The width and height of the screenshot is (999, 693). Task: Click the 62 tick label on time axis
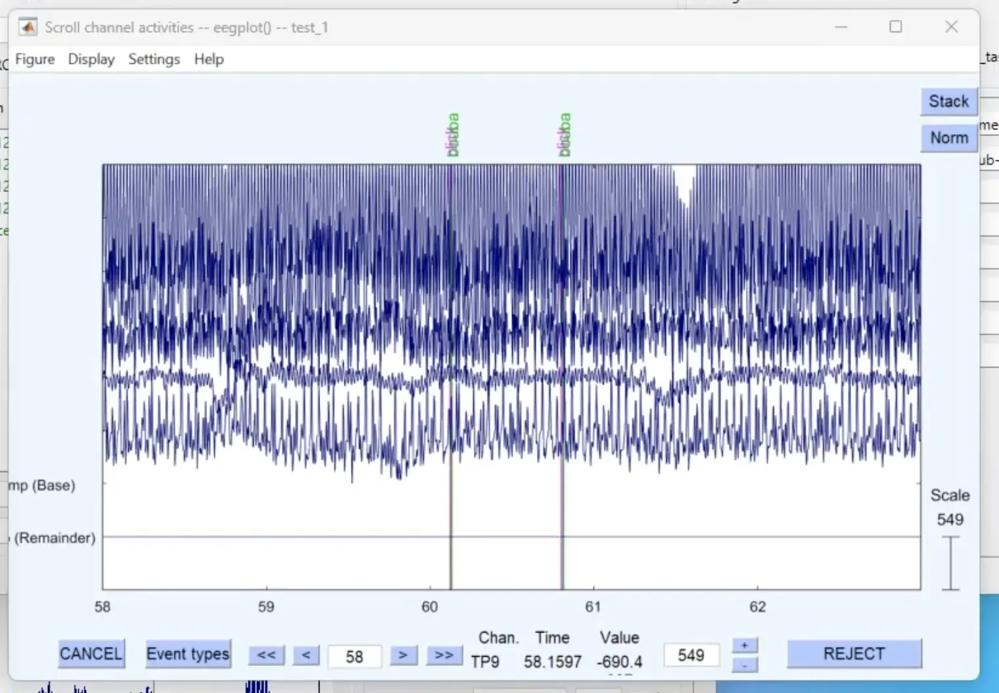[757, 606]
